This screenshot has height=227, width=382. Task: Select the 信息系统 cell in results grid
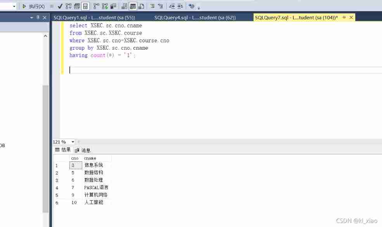(94, 165)
